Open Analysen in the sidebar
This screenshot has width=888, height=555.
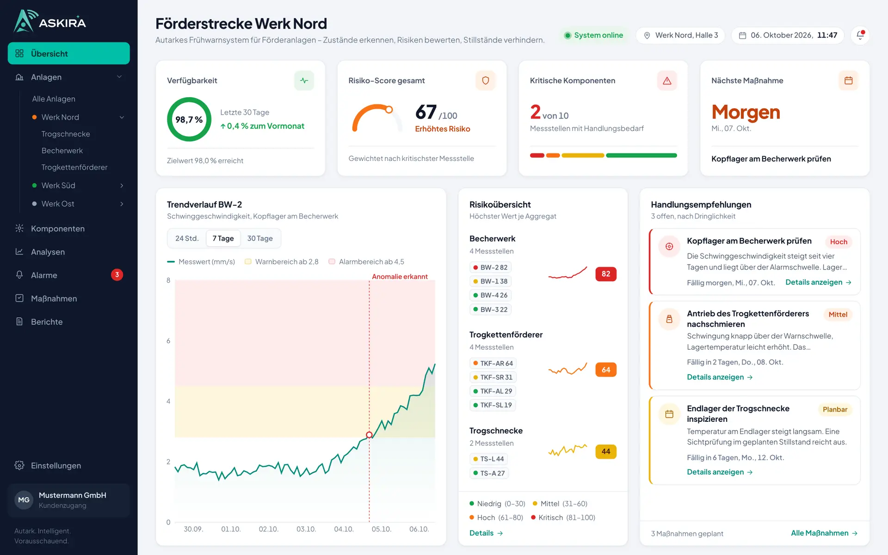pyautogui.click(x=68, y=252)
